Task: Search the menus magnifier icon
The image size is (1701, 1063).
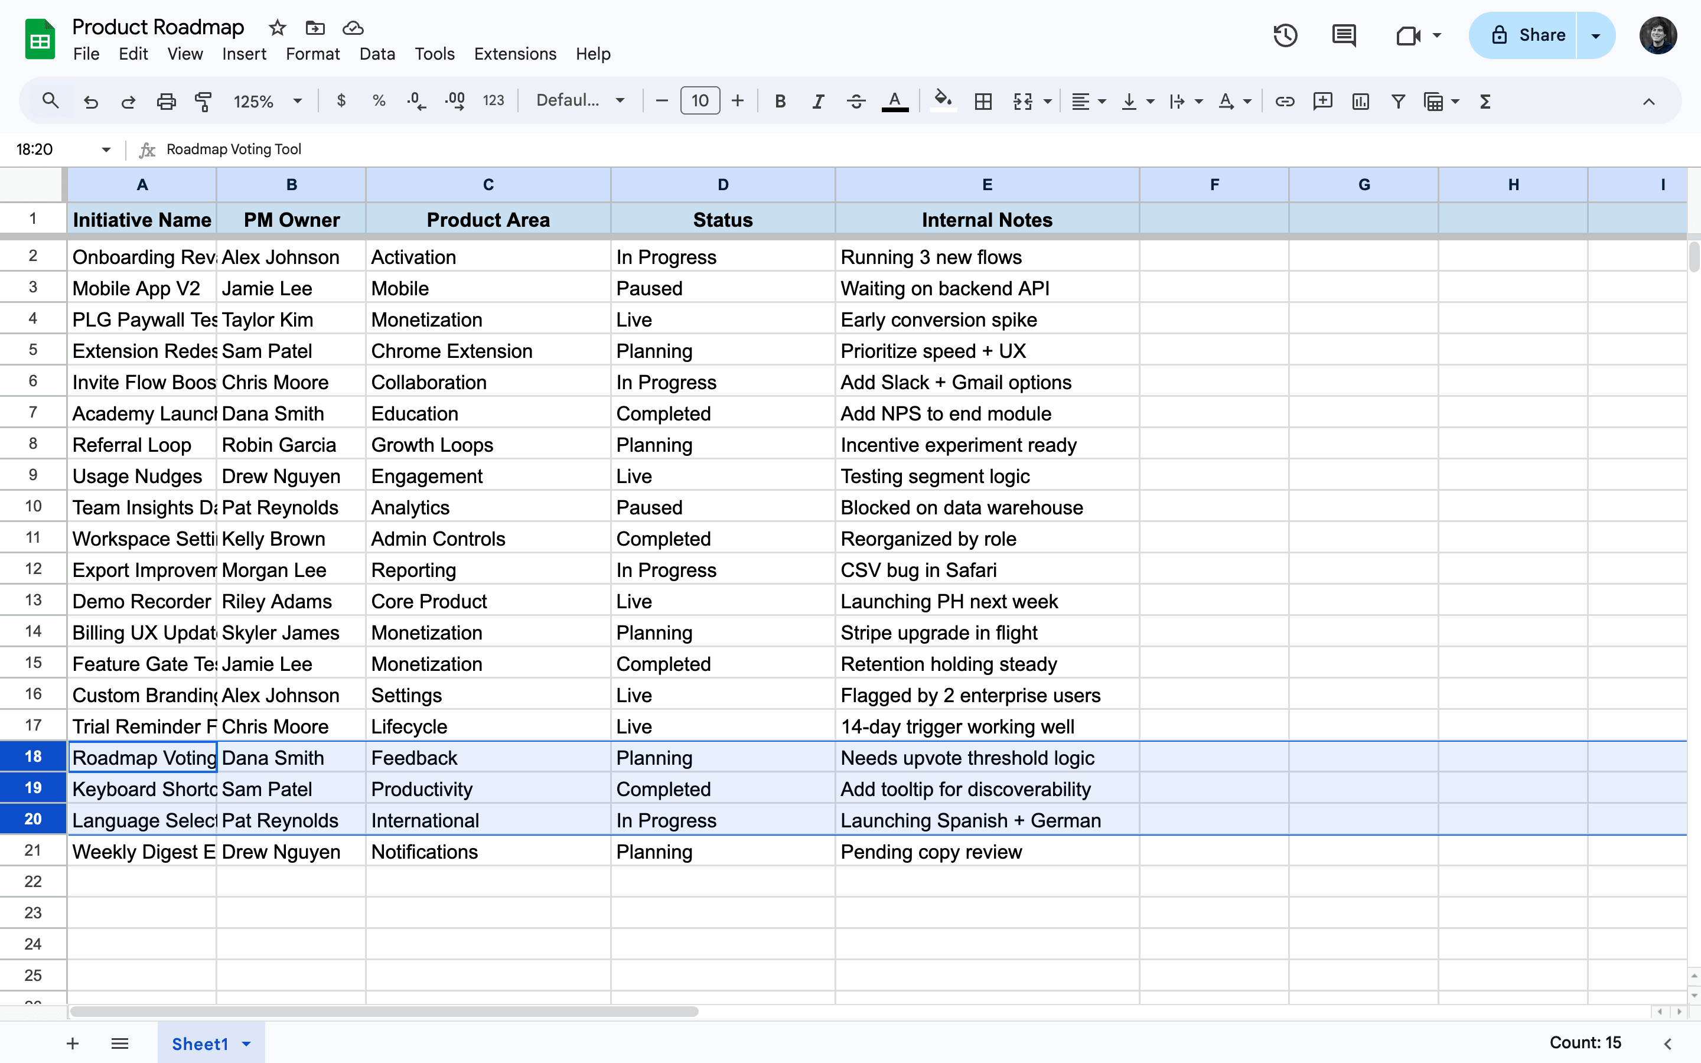Action: [50, 101]
